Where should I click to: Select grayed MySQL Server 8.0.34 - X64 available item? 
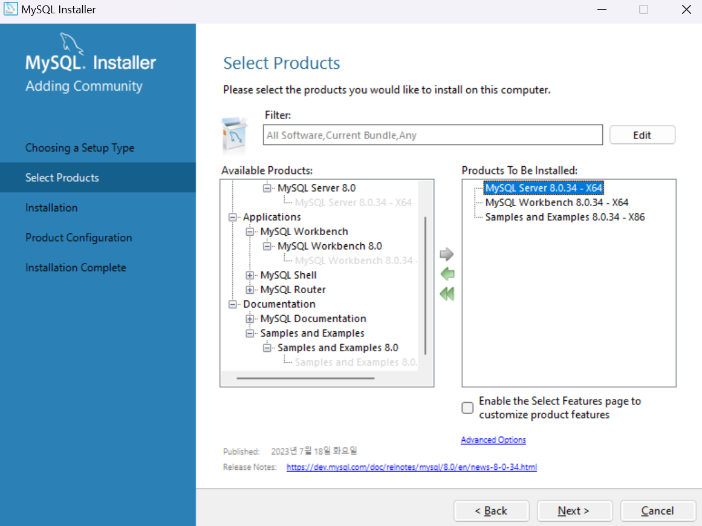click(x=353, y=203)
